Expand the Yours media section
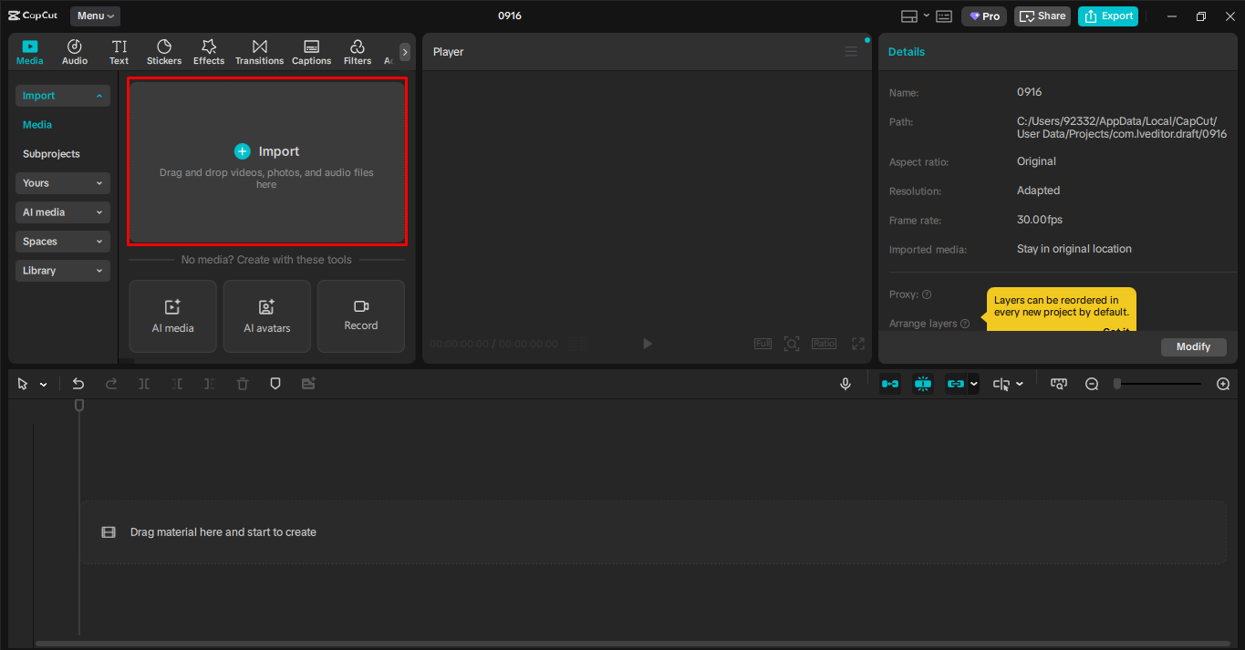 click(62, 182)
